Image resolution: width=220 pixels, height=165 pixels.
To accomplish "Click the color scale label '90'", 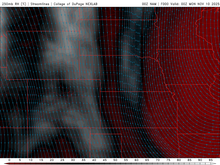I will [200, 160].
